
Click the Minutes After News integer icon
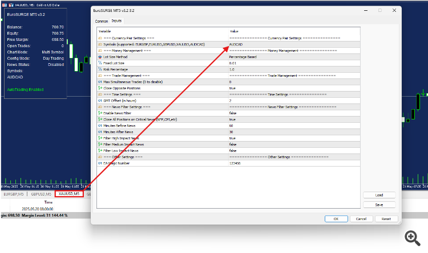pyautogui.click(x=100, y=132)
